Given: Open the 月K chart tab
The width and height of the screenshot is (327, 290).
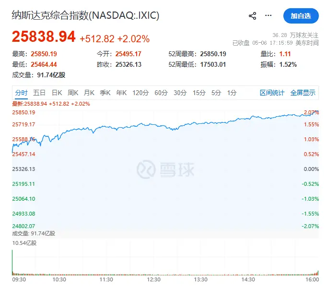Looking at the screenshot, I should coord(89,93).
